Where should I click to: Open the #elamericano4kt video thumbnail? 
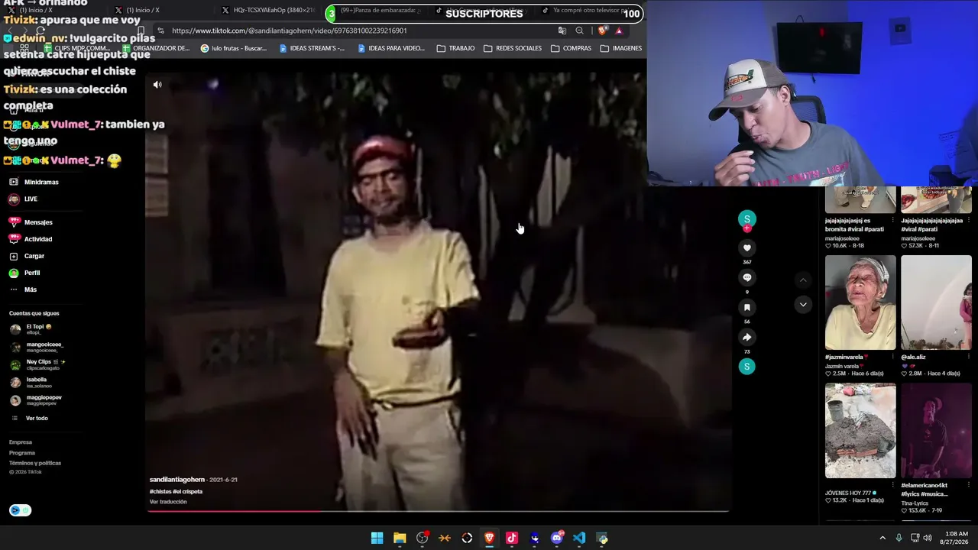(x=936, y=431)
